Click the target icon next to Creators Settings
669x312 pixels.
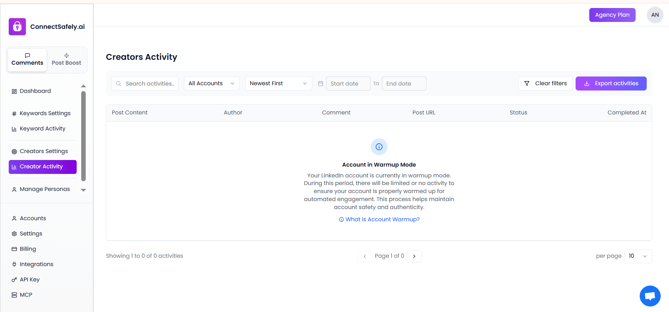(14, 152)
